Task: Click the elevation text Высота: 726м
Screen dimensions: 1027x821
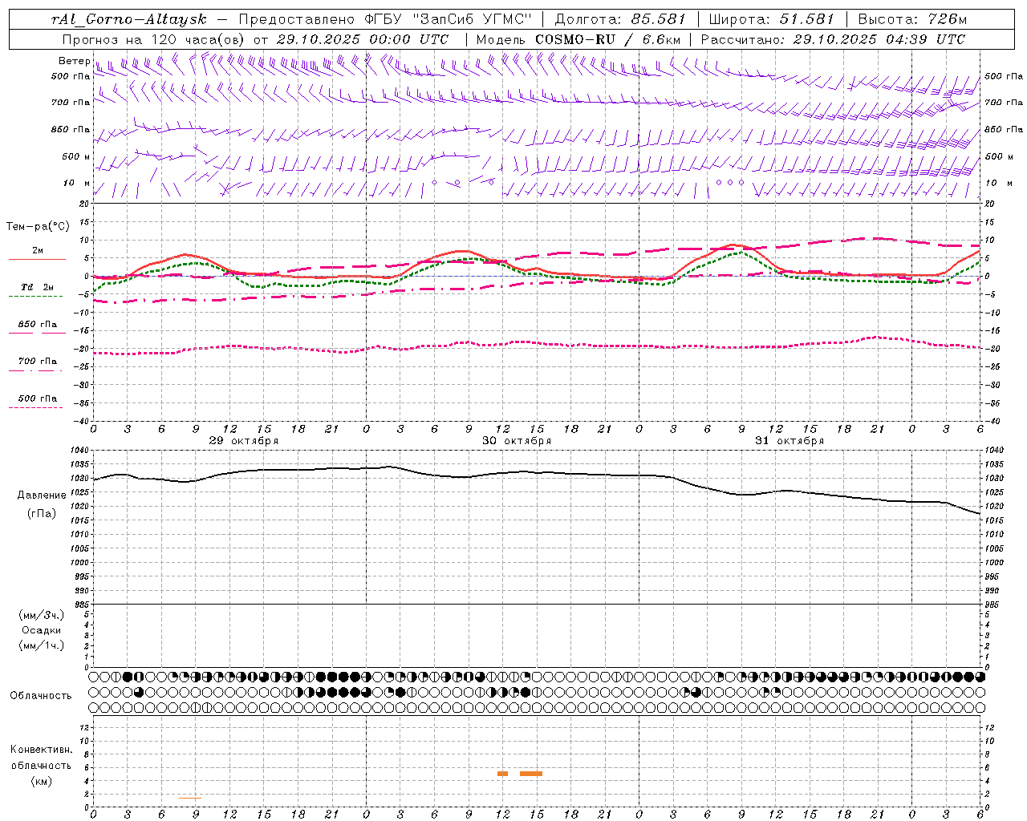Action: click(912, 19)
